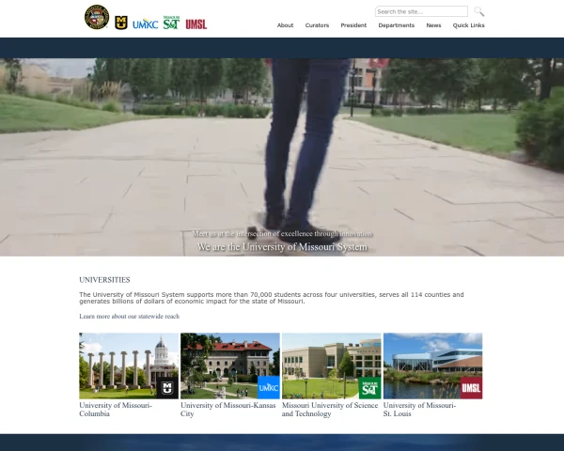Image resolution: width=564 pixels, height=451 pixels.
Task: Click the UNIVERSITIES section heading
Action: click(x=104, y=280)
